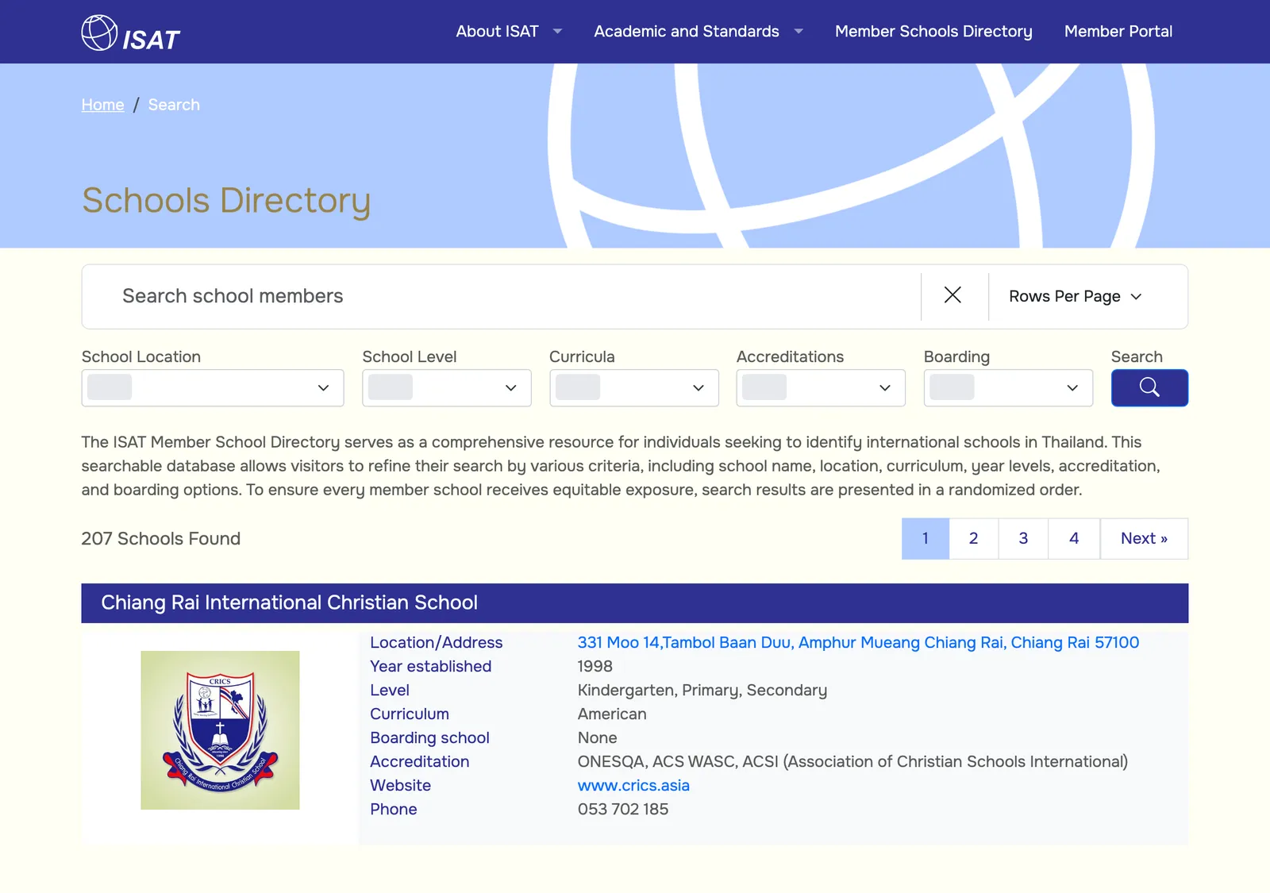1270x893 pixels.
Task: Click the '207 Schools Found' text
Action: [161, 538]
